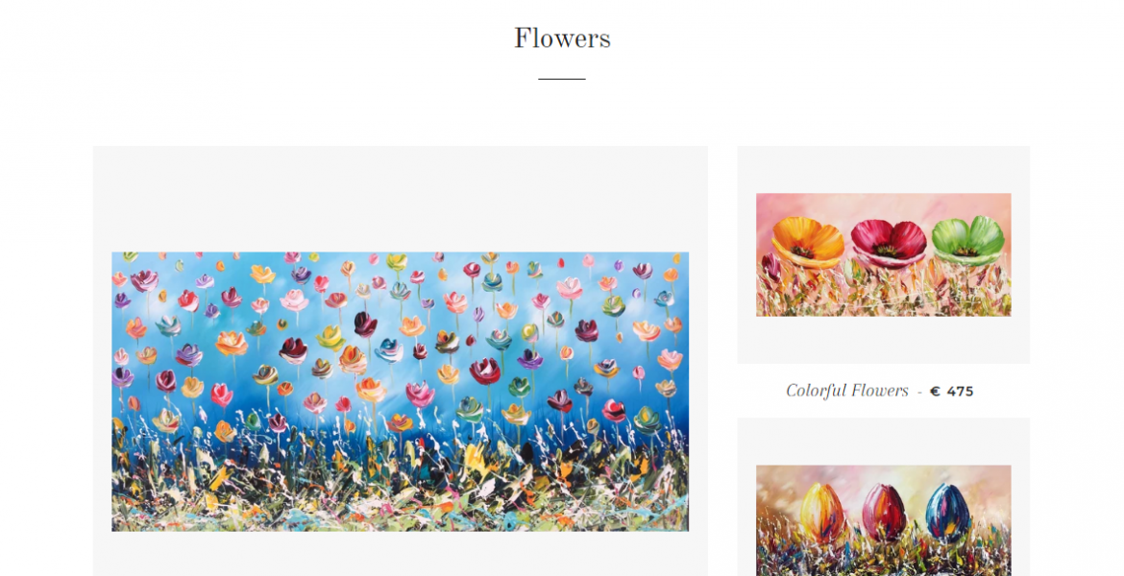
Task: Click the blue sky top edge of large painting
Action: tap(400, 256)
